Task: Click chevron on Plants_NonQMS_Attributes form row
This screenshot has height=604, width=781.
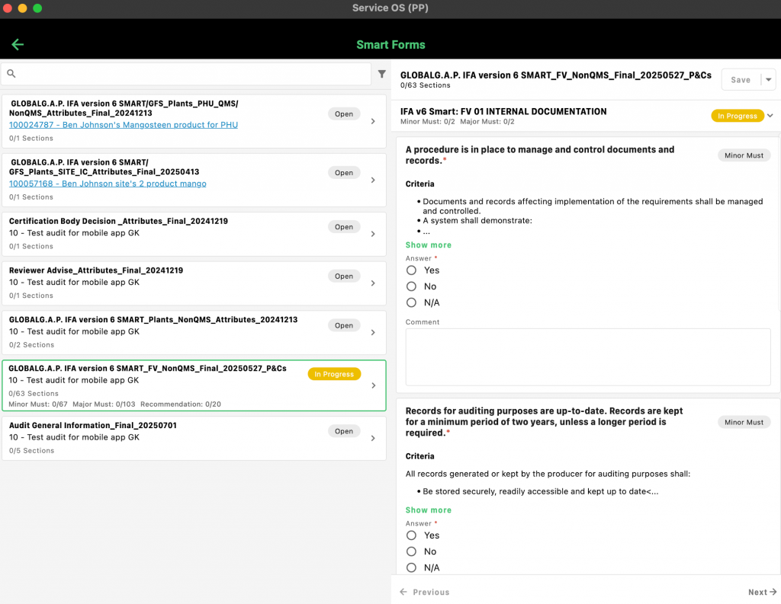Action: [373, 332]
